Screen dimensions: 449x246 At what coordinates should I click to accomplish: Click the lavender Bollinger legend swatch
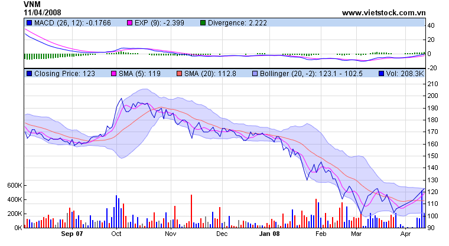click(253, 74)
